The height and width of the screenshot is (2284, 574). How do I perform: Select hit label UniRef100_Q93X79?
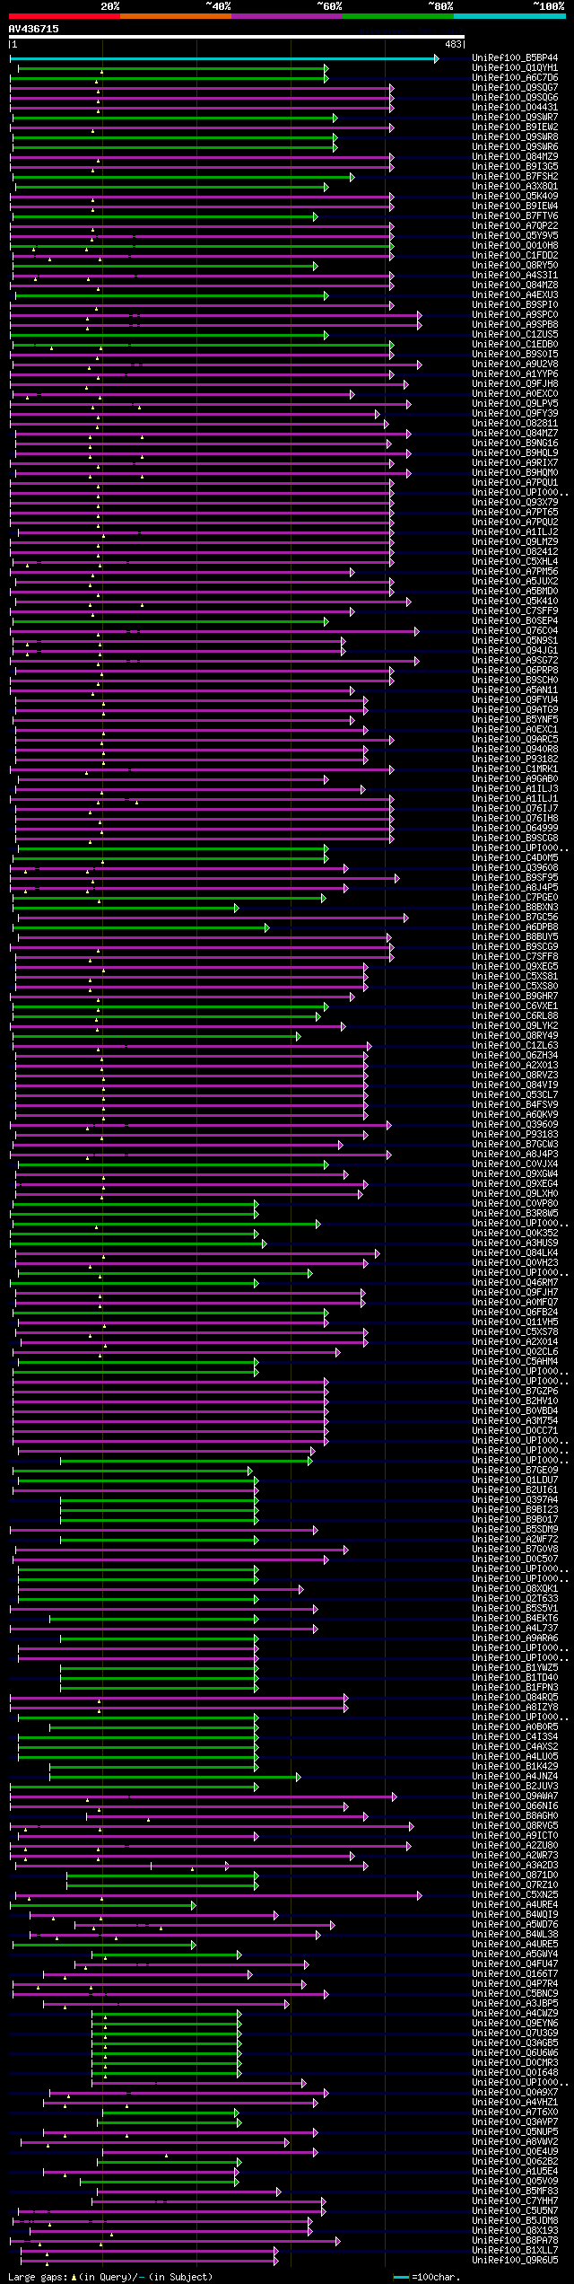point(515,503)
